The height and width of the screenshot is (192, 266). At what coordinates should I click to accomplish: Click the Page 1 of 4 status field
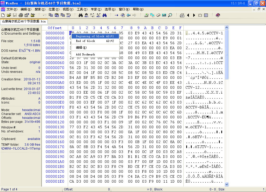click(x=31, y=189)
